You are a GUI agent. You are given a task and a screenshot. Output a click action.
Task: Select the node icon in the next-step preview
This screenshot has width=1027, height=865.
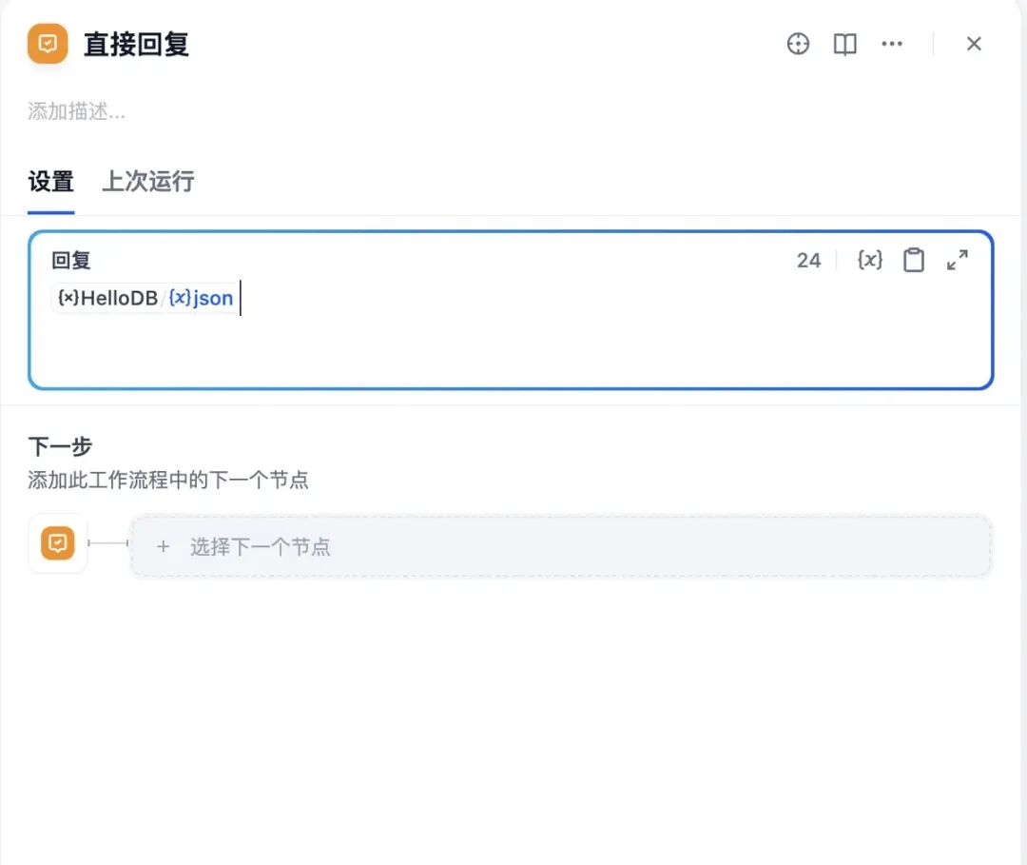(x=57, y=543)
